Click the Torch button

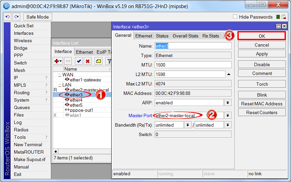[262, 84]
